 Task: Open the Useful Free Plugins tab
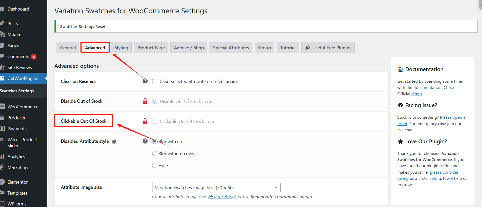coord(328,48)
